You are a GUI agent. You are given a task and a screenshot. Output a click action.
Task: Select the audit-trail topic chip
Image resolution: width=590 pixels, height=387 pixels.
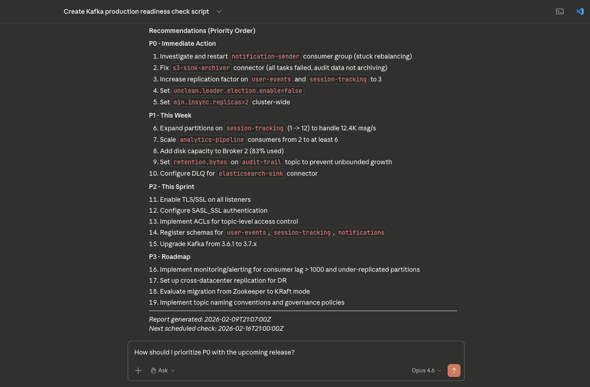261,162
